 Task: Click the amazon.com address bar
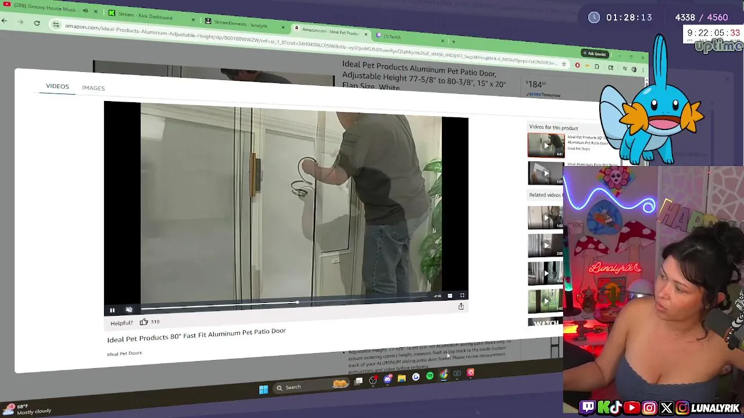coord(308,44)
